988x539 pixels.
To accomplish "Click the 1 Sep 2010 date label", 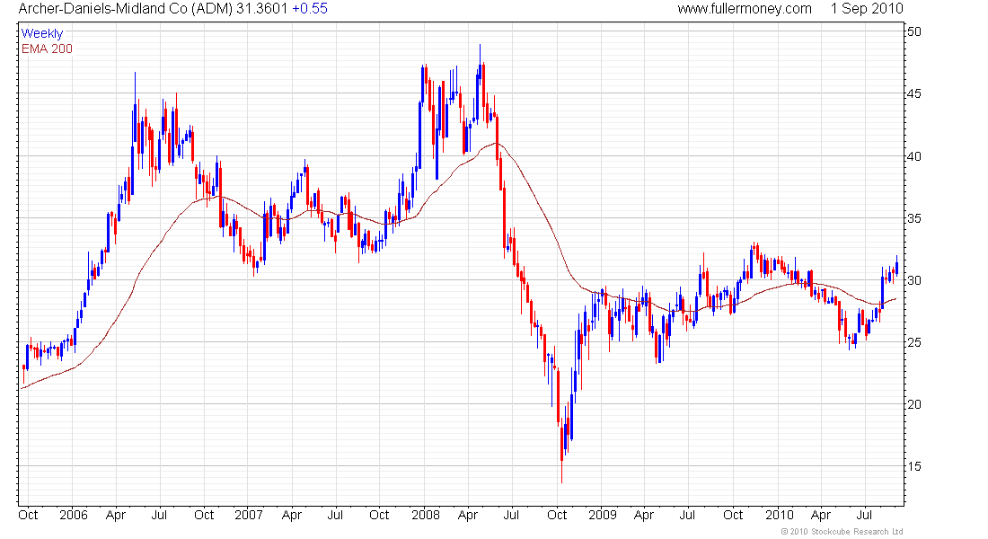I will pos(867,9).
